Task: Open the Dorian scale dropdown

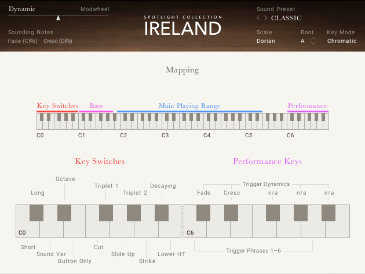Action: click(266, 41)
